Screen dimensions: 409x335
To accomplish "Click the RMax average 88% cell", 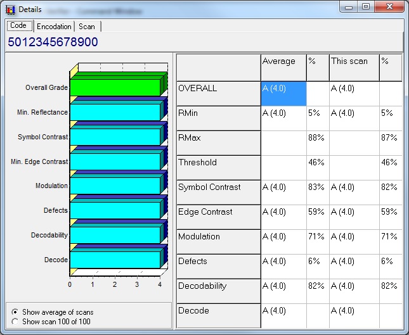I will pos(318,143).
